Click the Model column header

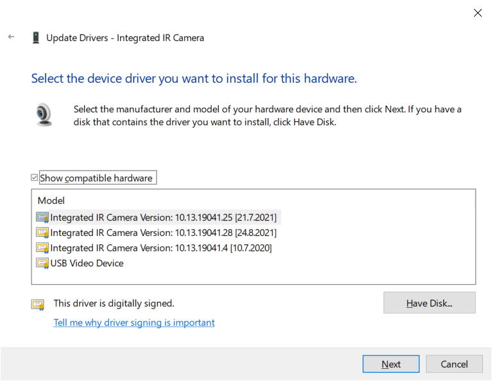click(x=51, y=201)
